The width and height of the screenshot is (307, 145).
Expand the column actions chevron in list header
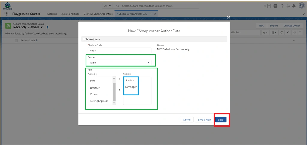(x=294, y=41)
